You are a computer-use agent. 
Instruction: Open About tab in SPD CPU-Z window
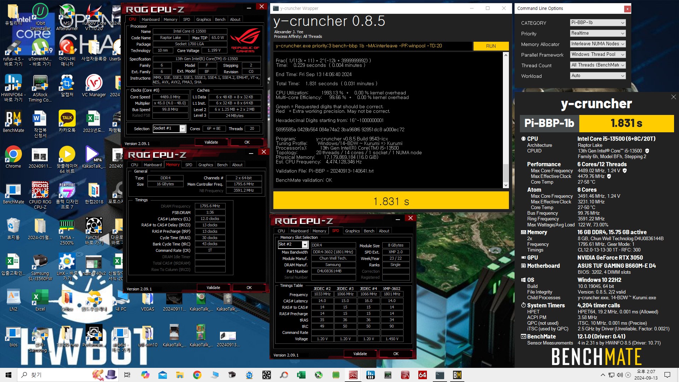coord(384,231)
